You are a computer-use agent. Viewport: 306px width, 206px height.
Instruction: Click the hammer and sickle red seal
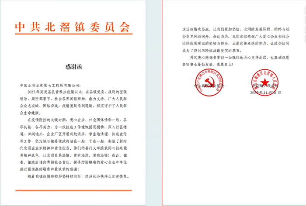click(x=209, y=83)
